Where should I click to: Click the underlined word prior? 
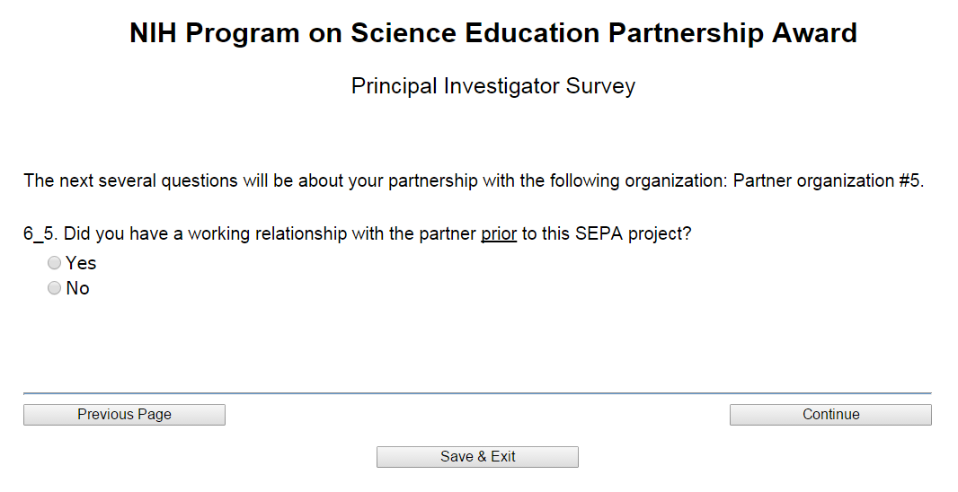499,233
